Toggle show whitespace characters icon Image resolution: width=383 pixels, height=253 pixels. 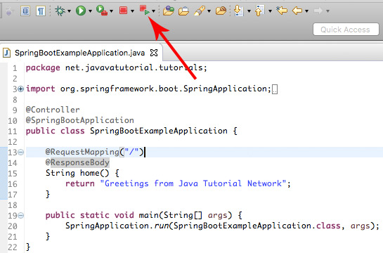(x=41, y=11)
